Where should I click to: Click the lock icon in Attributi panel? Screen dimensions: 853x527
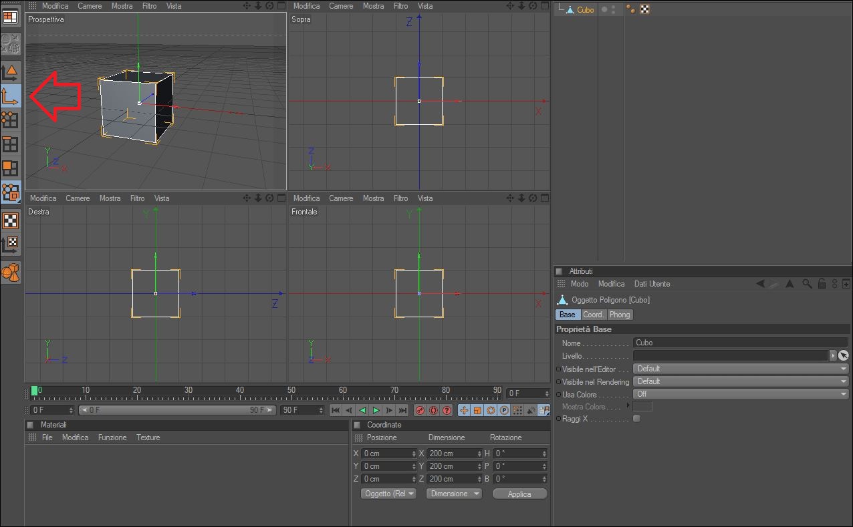click(x=822, y=284)
